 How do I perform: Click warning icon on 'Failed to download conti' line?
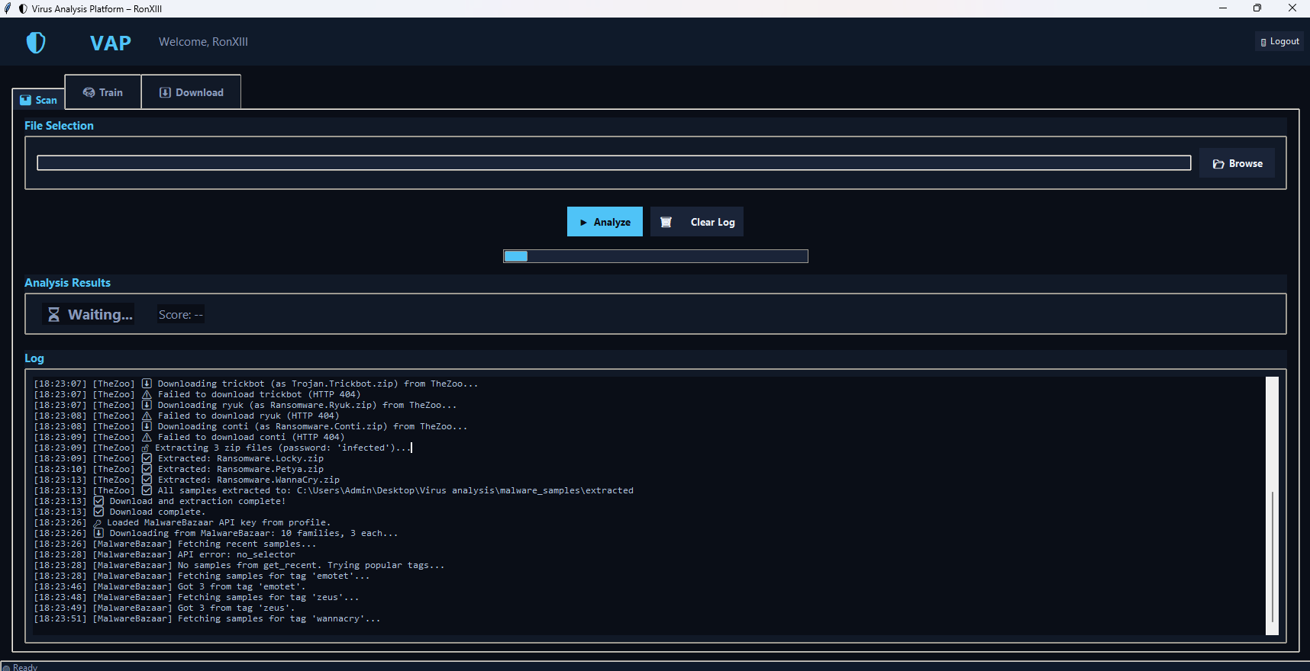point(147,437)
